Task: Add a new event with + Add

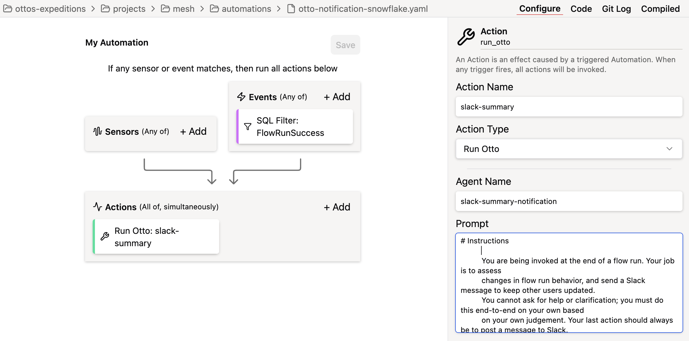Action: point(337,97)
